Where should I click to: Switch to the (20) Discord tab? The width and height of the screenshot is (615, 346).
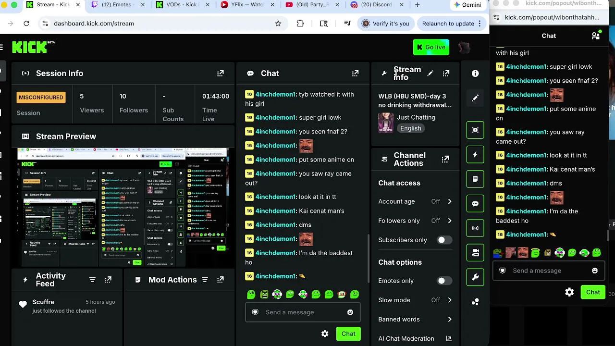377,5
